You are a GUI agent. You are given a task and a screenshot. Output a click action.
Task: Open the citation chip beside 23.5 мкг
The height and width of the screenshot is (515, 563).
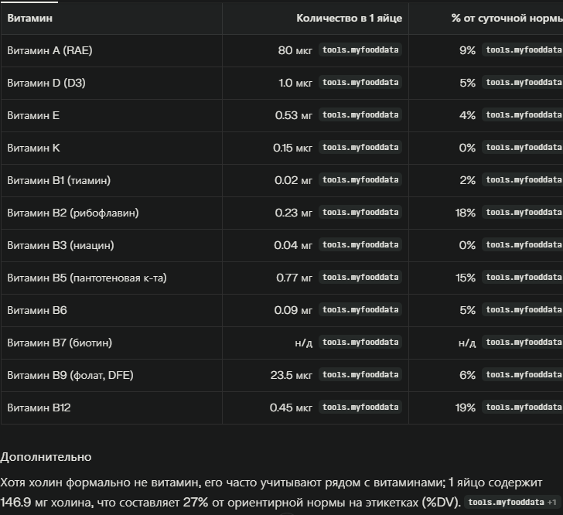click(360, 375)
